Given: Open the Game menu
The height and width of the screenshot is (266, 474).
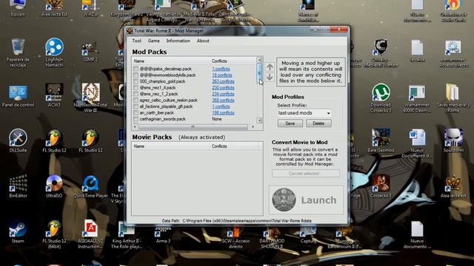Looking at the screenshot, I should (x=153, y=41).
